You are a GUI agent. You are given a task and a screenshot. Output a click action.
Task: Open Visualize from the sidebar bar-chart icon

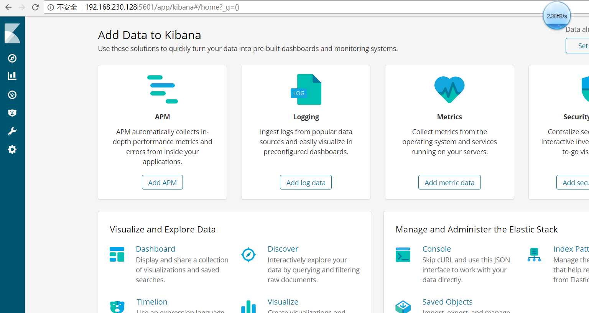coord(12,76)
